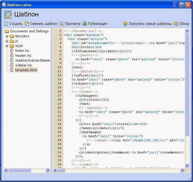The image size is (193, 182).
Task: Select header.inc in file tree
Action: pos(23,56)
